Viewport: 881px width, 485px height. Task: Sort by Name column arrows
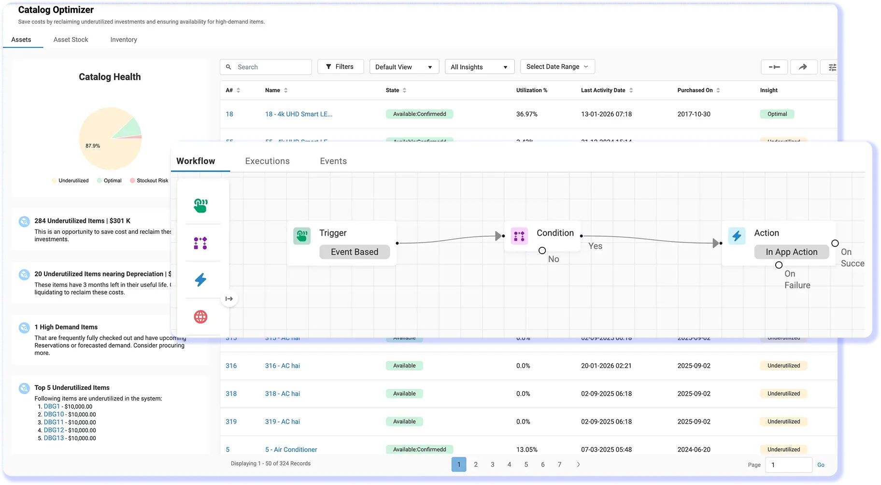(286, 90)
